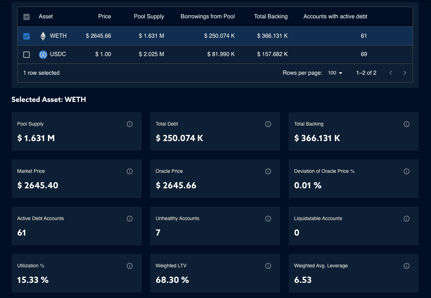Screen dimensions: 431x298
Task: Select the USDC row checkbox
Action: [x=26, y=54]
